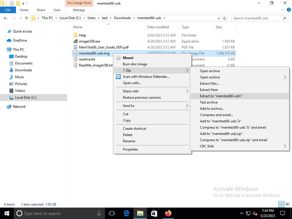This screenshot has height=219, width=292.
Task: Sort files by Date modified column
Action: click(158, 27)
